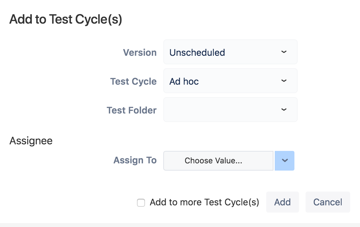The width and height of the screenshot is (360, 227).
Task: Cancel the Add to Test Cycle dialog
Action: (328, 202)
